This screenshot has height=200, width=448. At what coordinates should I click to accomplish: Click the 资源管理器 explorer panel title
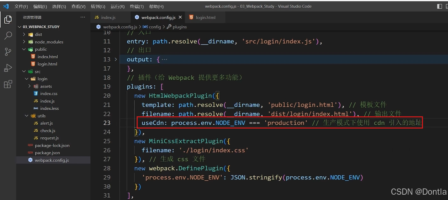[32, 17]
